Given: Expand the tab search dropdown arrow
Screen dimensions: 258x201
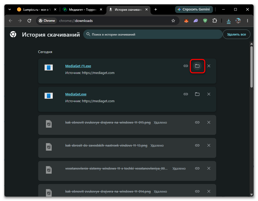Looking at the screenshot, I should tap(10, 9).
